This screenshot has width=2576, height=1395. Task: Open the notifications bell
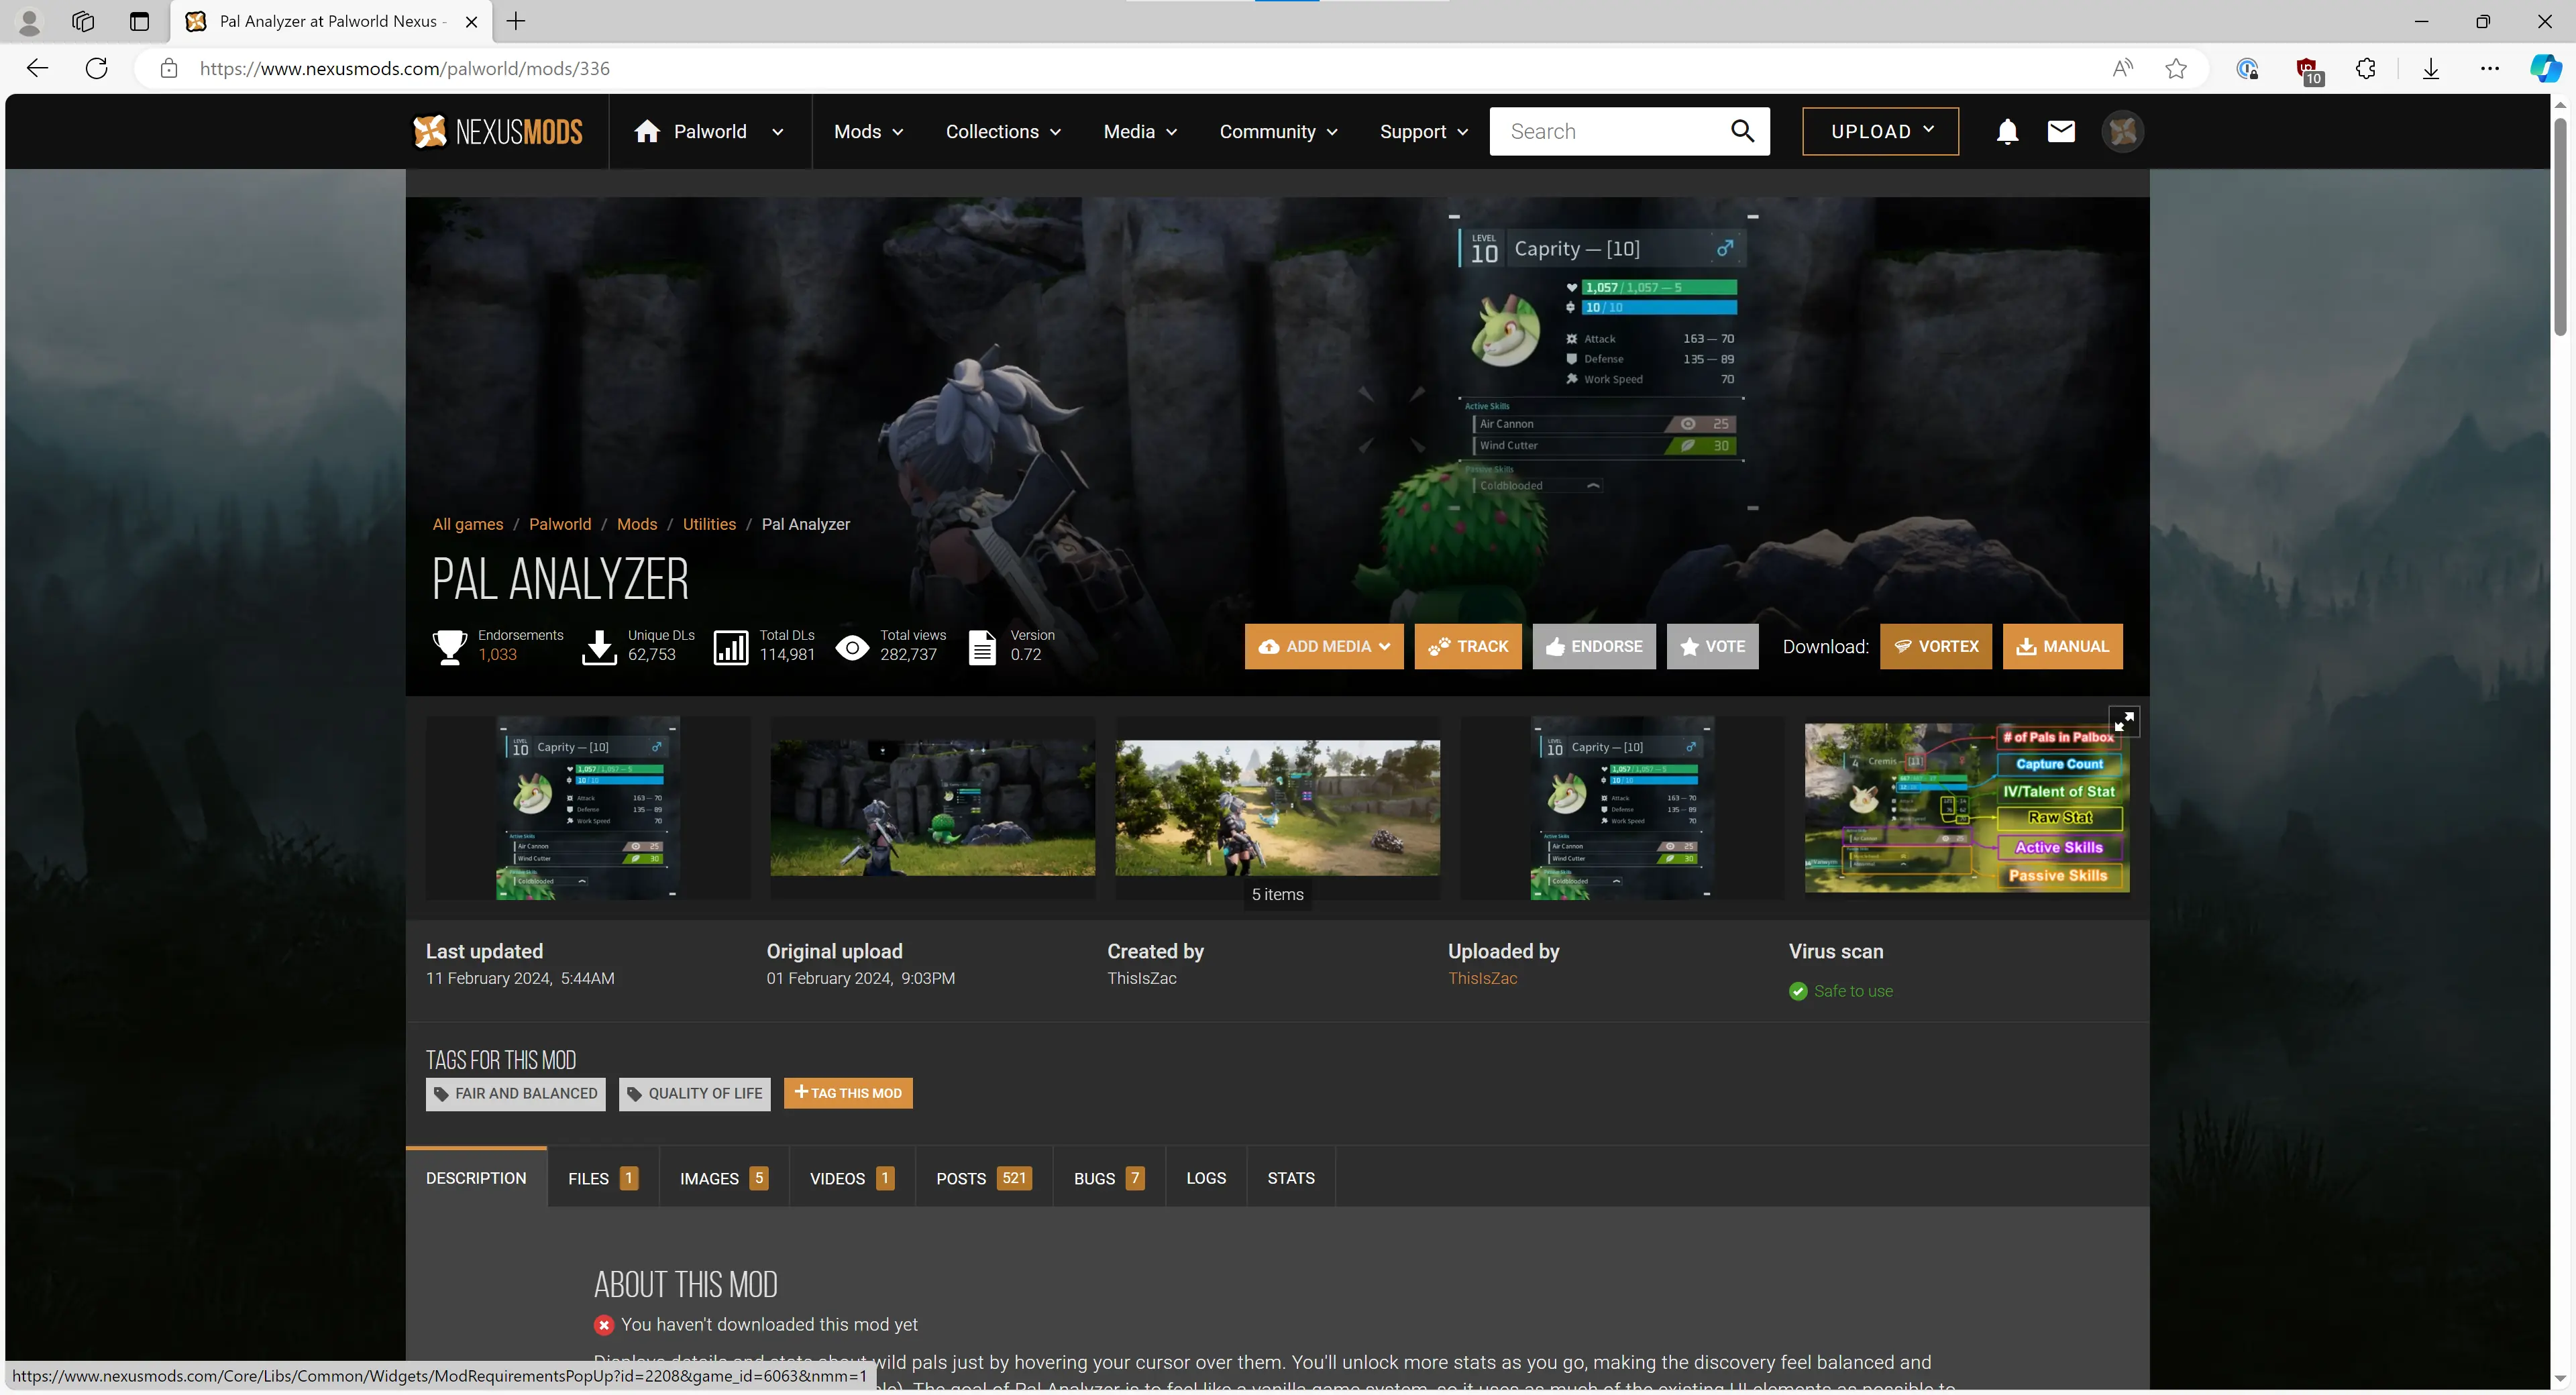pos(2007,131)
